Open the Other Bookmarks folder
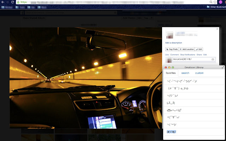Image resolution: width=226 pixels, height=141 pixels. (x=216, y=7)
